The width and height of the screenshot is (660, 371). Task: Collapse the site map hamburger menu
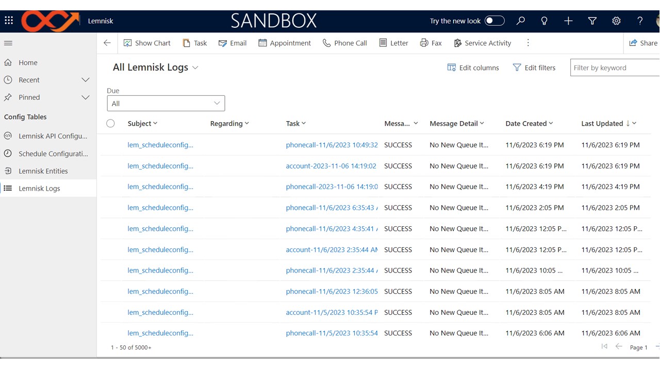pos(8,43)
